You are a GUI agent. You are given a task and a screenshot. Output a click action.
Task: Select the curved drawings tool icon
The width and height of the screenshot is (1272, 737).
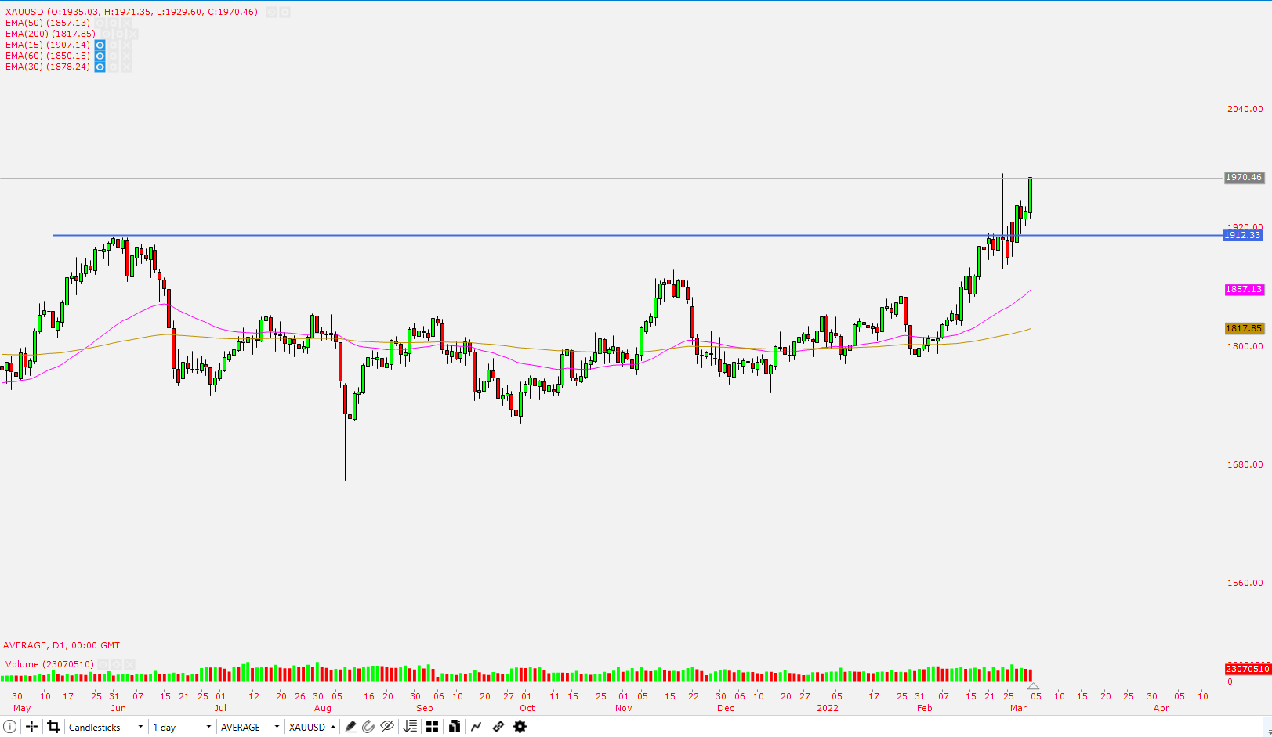pyautogui.click(x=368, y=727)
